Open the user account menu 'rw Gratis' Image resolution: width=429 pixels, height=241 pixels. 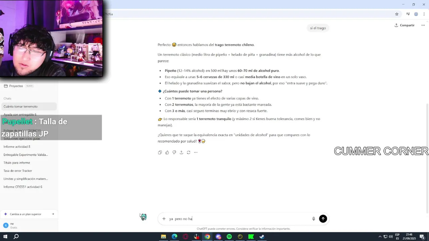point(29,226)
